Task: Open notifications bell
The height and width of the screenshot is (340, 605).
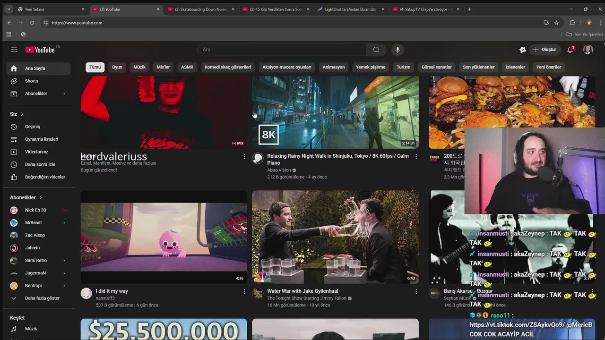Action: [570, 50]
